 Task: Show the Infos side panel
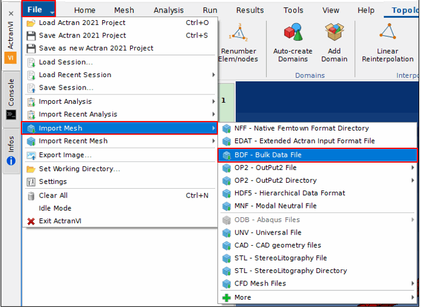tap(11, 151)
